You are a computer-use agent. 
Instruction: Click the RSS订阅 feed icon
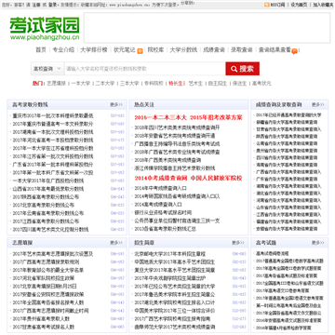[x=266, y=5]
